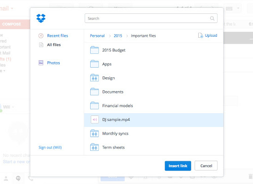Select the Apps folder name
253x184 pixels.
pyautogui.click(x=107, y=64)
